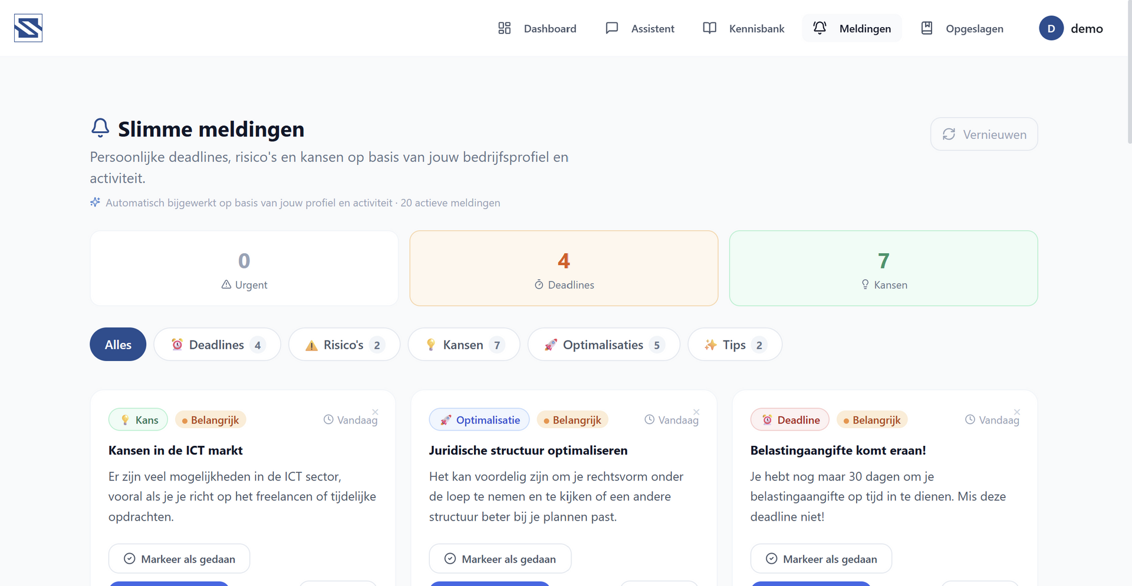Click the Assistent speech bubble icon
Screen dimensions: 1132x586
pyautogui.click(x=612, y=28)
